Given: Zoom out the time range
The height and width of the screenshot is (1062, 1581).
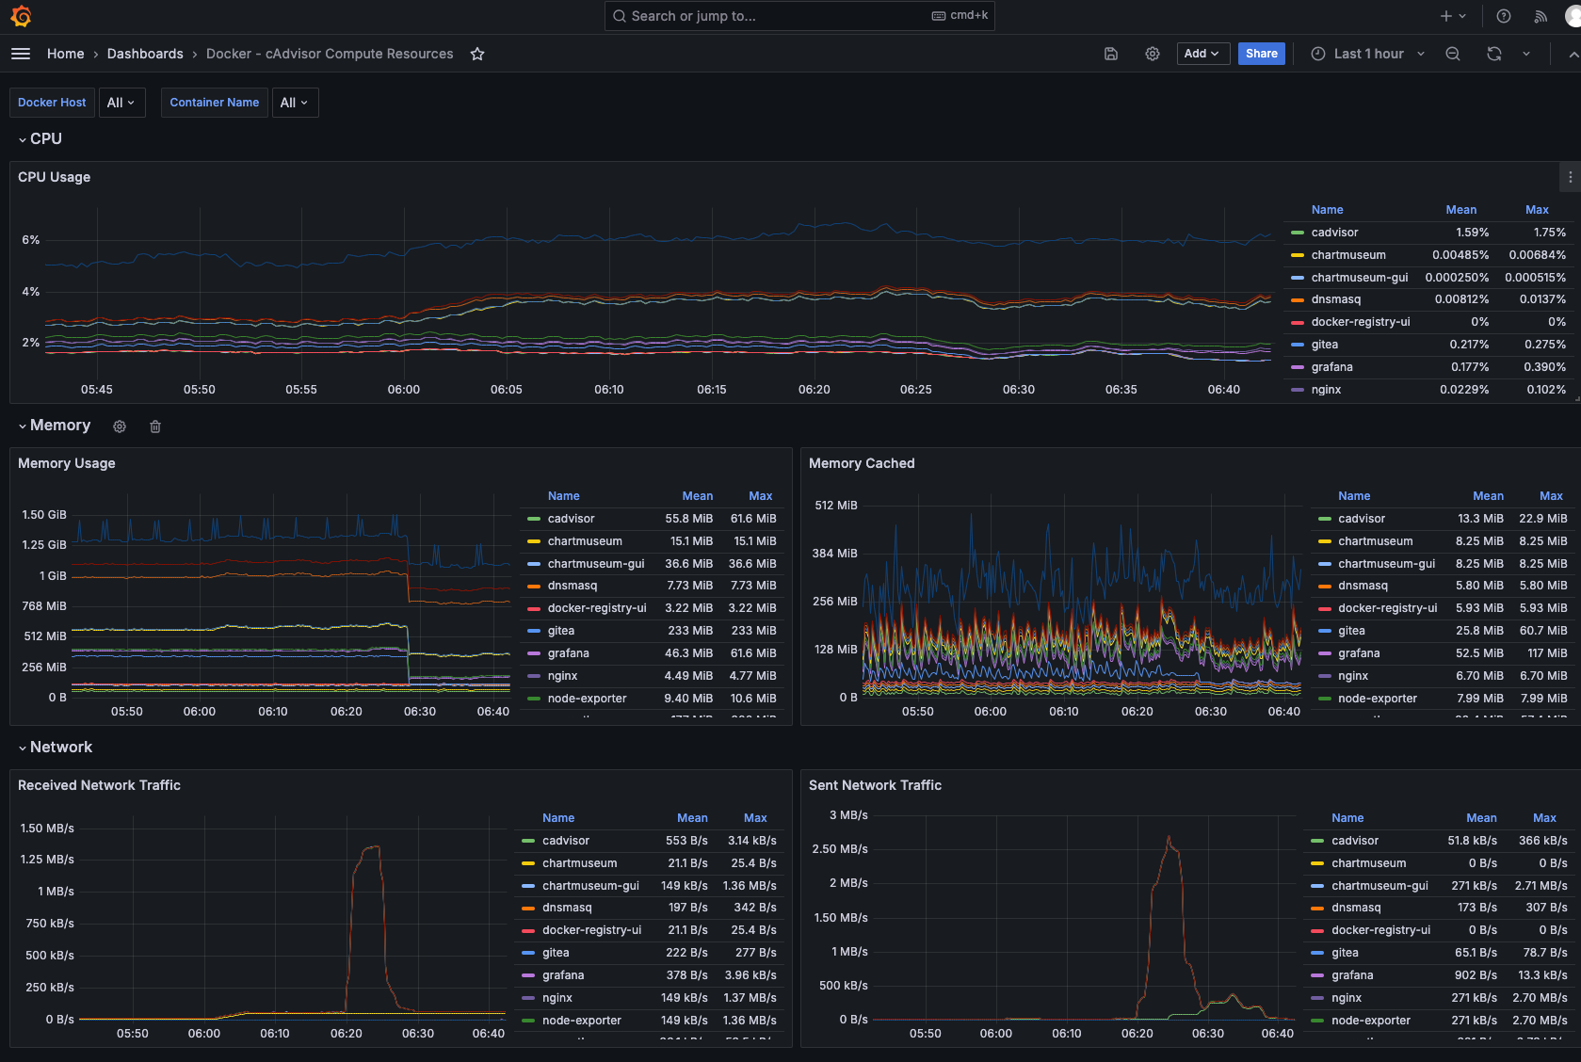Looking at the screenshot, I should click(x=1453, y=54).
